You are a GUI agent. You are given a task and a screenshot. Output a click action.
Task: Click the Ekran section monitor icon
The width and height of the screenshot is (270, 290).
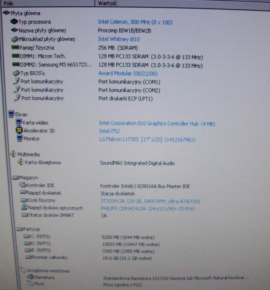11,114
